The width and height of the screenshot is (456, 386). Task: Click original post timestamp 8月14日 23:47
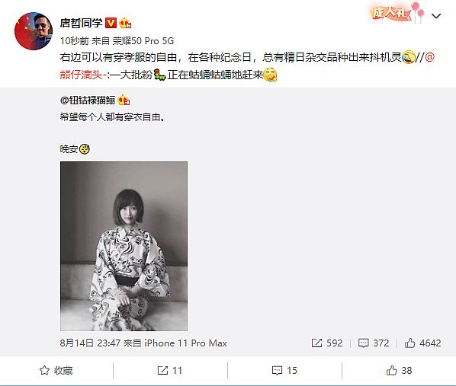click(90, 343)
